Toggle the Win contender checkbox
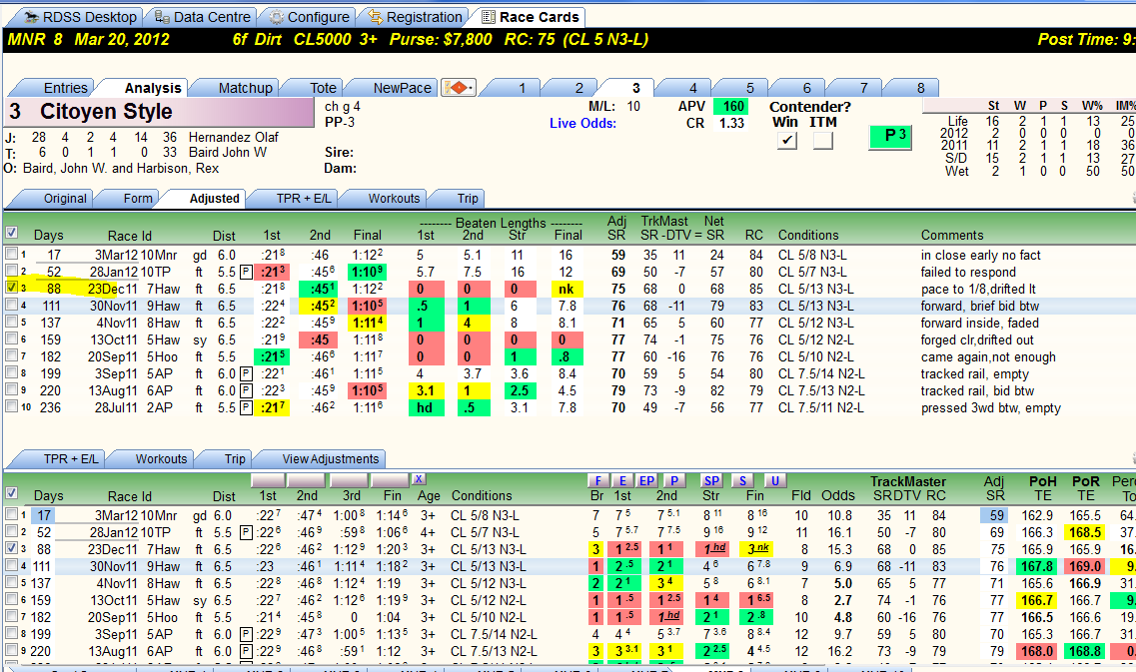This screenshot has height=672, width=1136. 786,141
